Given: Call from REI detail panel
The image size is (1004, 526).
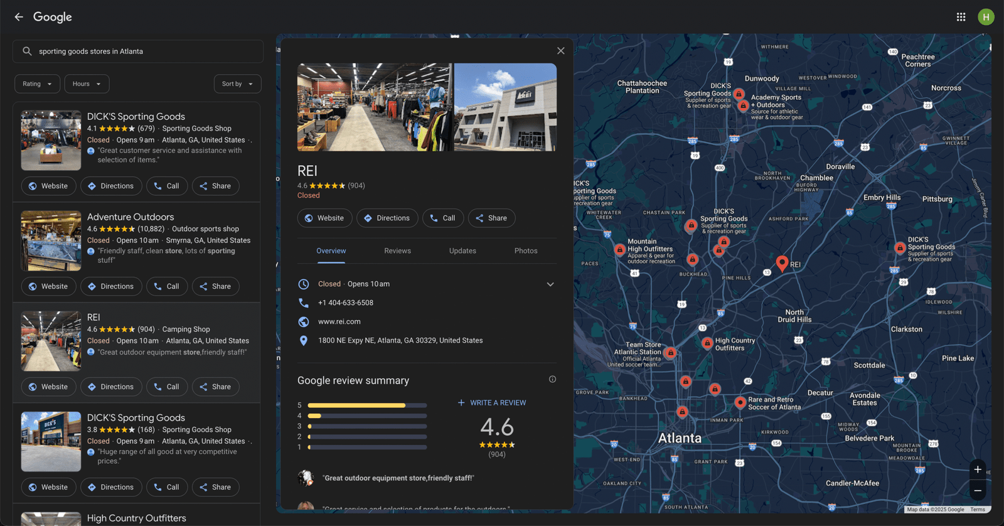Looking at the screenshot, I should pos(443,218).
